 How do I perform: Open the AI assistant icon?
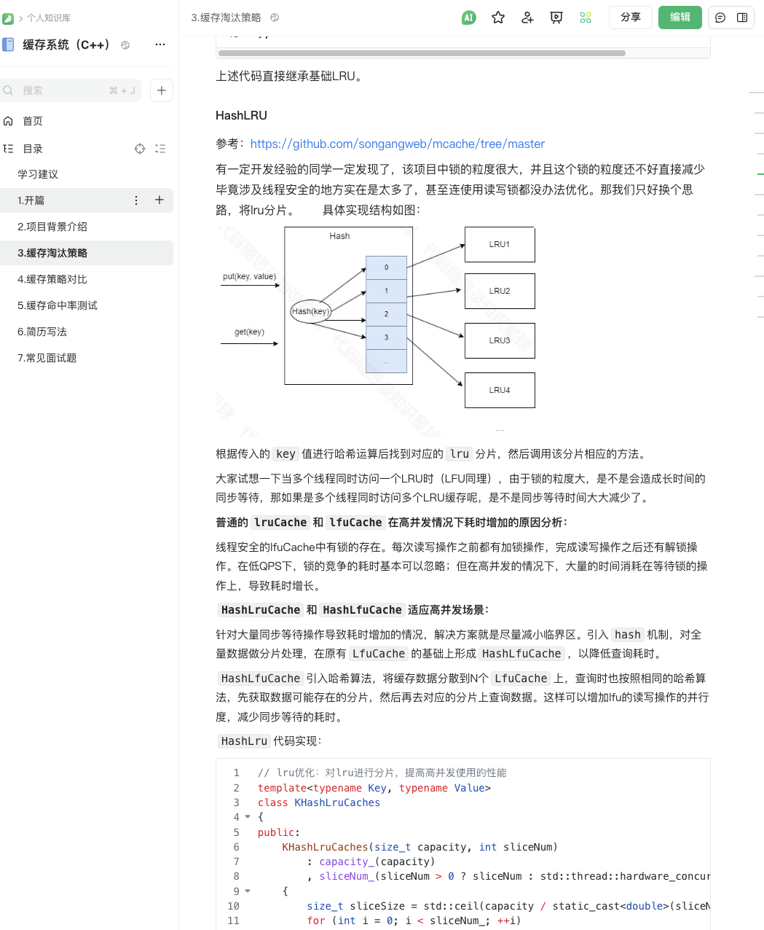point(469,17)
